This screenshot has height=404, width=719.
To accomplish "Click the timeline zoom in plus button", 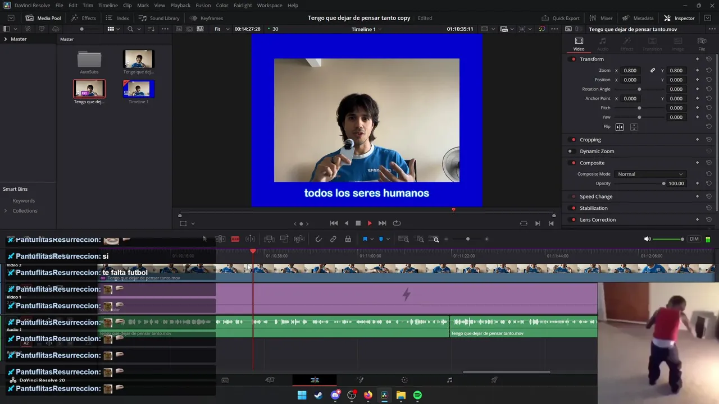I will coord(486,239).
